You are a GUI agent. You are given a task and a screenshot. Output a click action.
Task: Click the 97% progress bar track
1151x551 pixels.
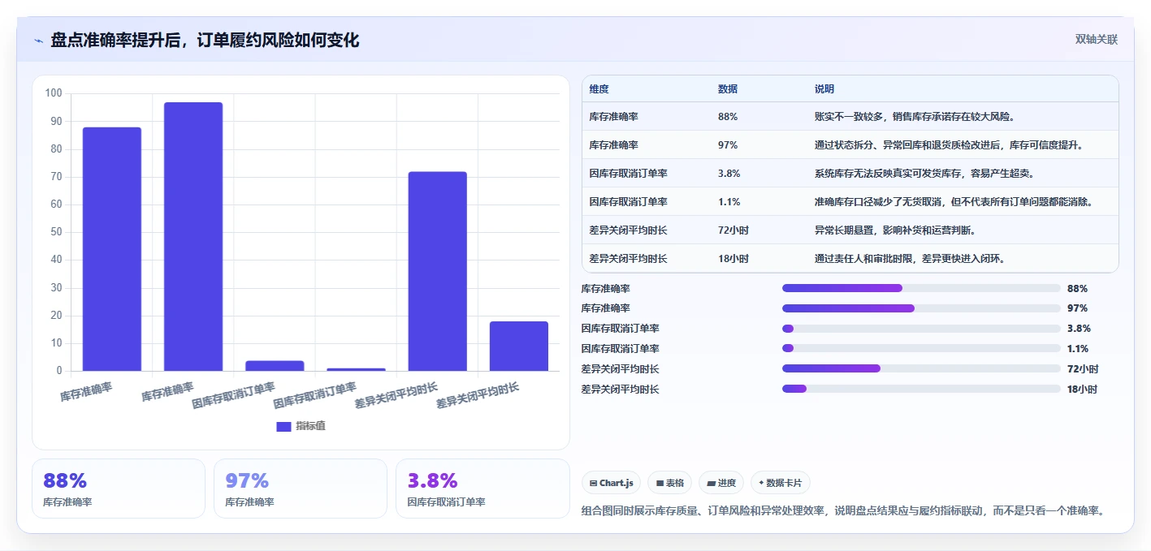[921, 308]
